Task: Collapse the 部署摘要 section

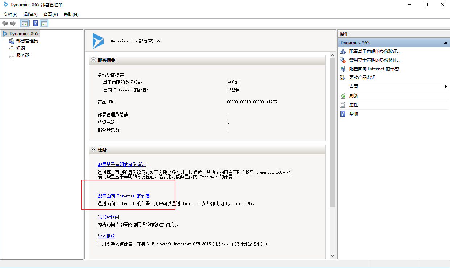Action: tap(94, 60)
